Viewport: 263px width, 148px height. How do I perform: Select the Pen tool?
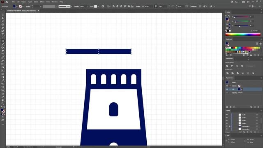[x=3, y=28]
